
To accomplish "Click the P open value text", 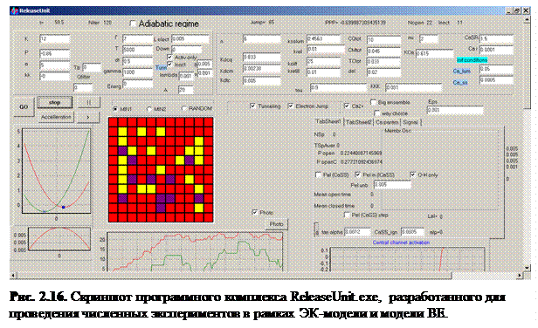I will point(361,154).
